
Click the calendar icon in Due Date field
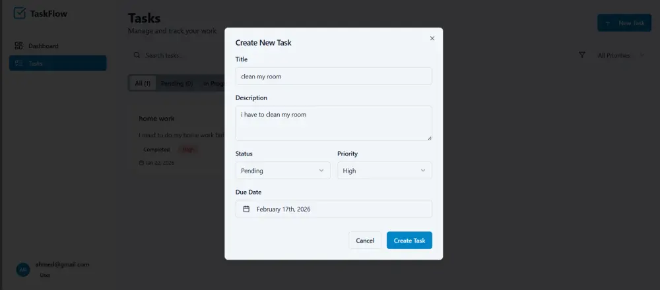[x=247, y=209]
